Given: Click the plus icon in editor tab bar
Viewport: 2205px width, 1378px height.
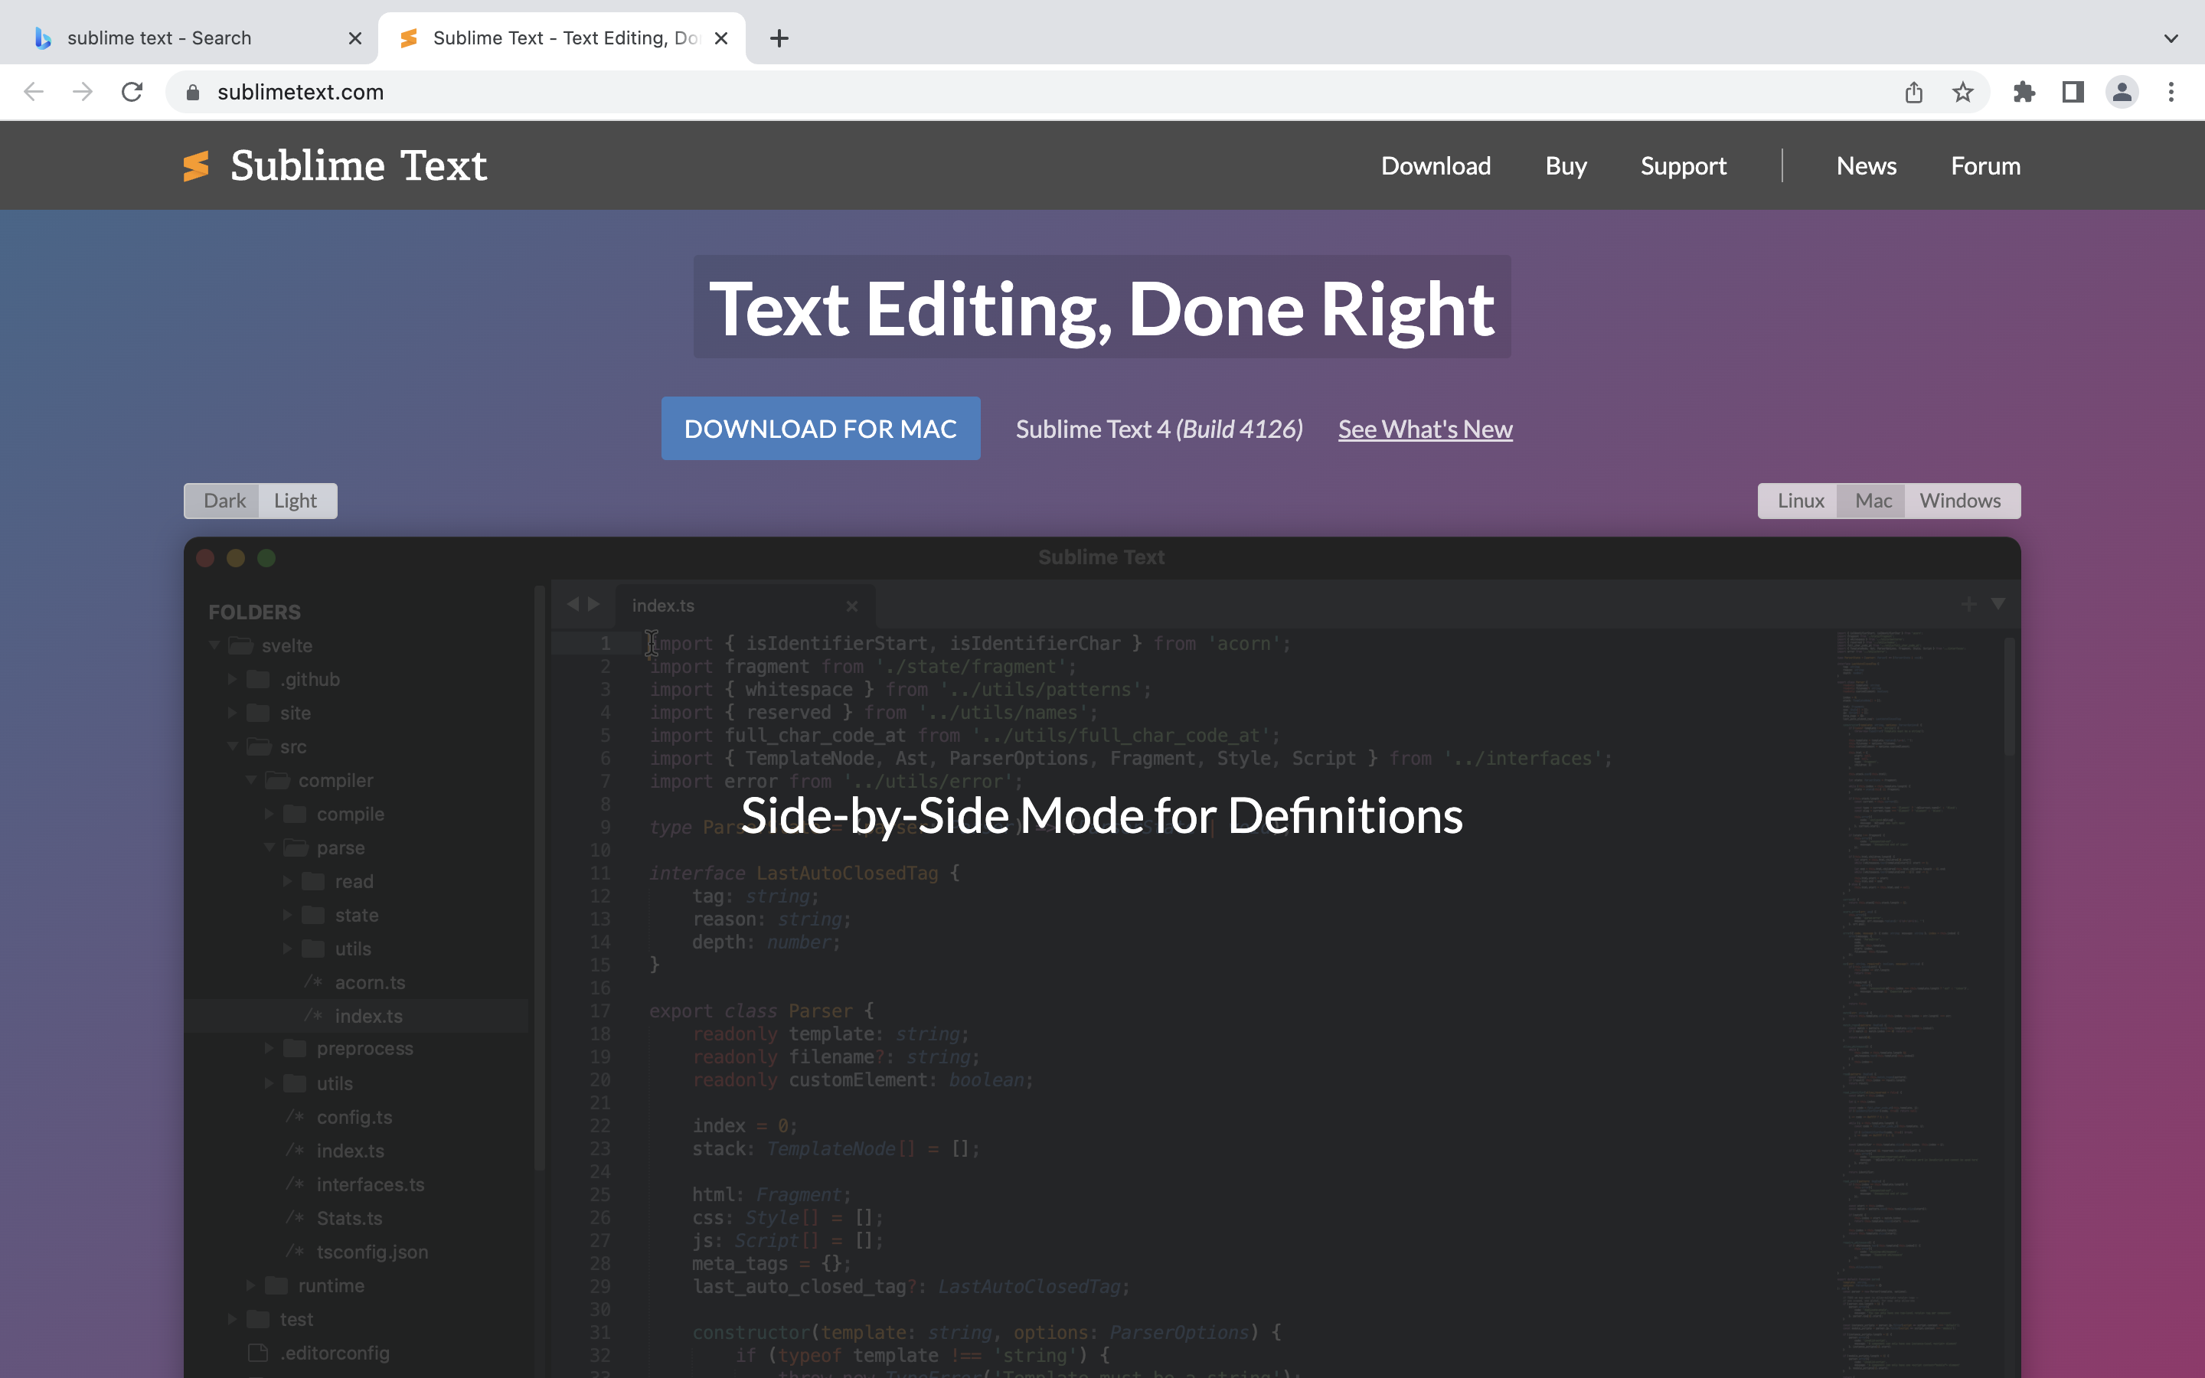Looking at the screenshot, I should (x=1969, y=604).
